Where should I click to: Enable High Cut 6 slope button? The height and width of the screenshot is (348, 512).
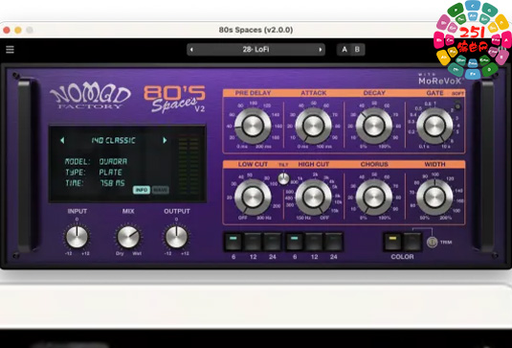pos(295,242)
